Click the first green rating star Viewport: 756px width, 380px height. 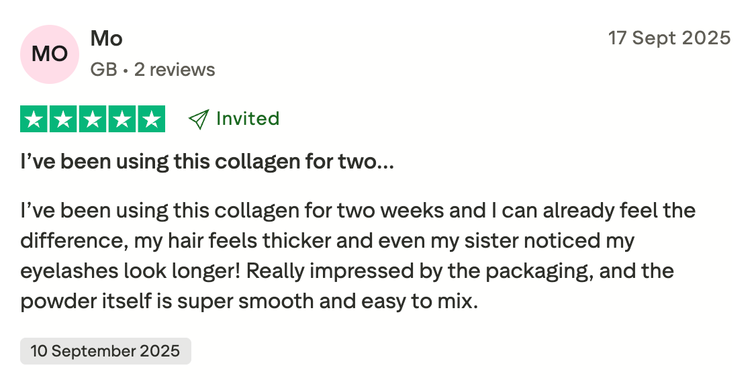(35, 120)
